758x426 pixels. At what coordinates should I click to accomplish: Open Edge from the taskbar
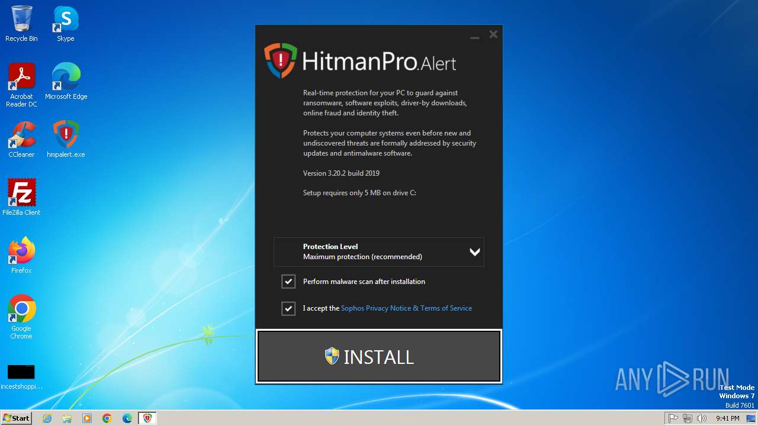[x=127, y=418]
